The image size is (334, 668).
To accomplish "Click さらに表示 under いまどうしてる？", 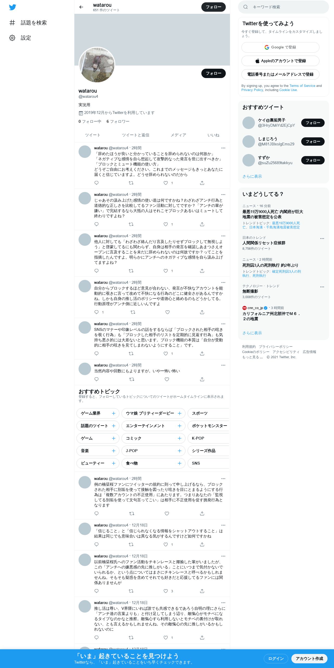I will (252, 333).
